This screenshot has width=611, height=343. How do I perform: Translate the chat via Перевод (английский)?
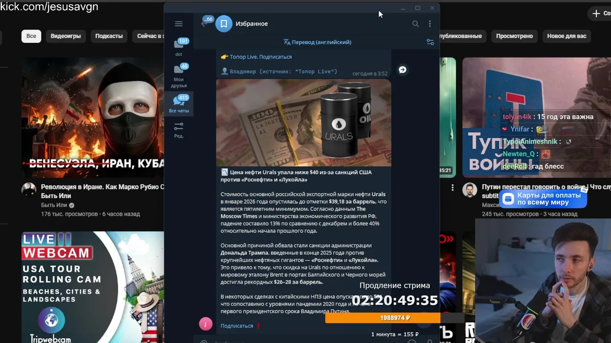pos(317,42)
